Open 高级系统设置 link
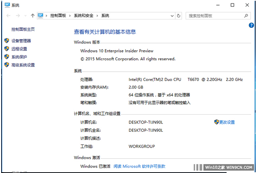 click(23, 65)
